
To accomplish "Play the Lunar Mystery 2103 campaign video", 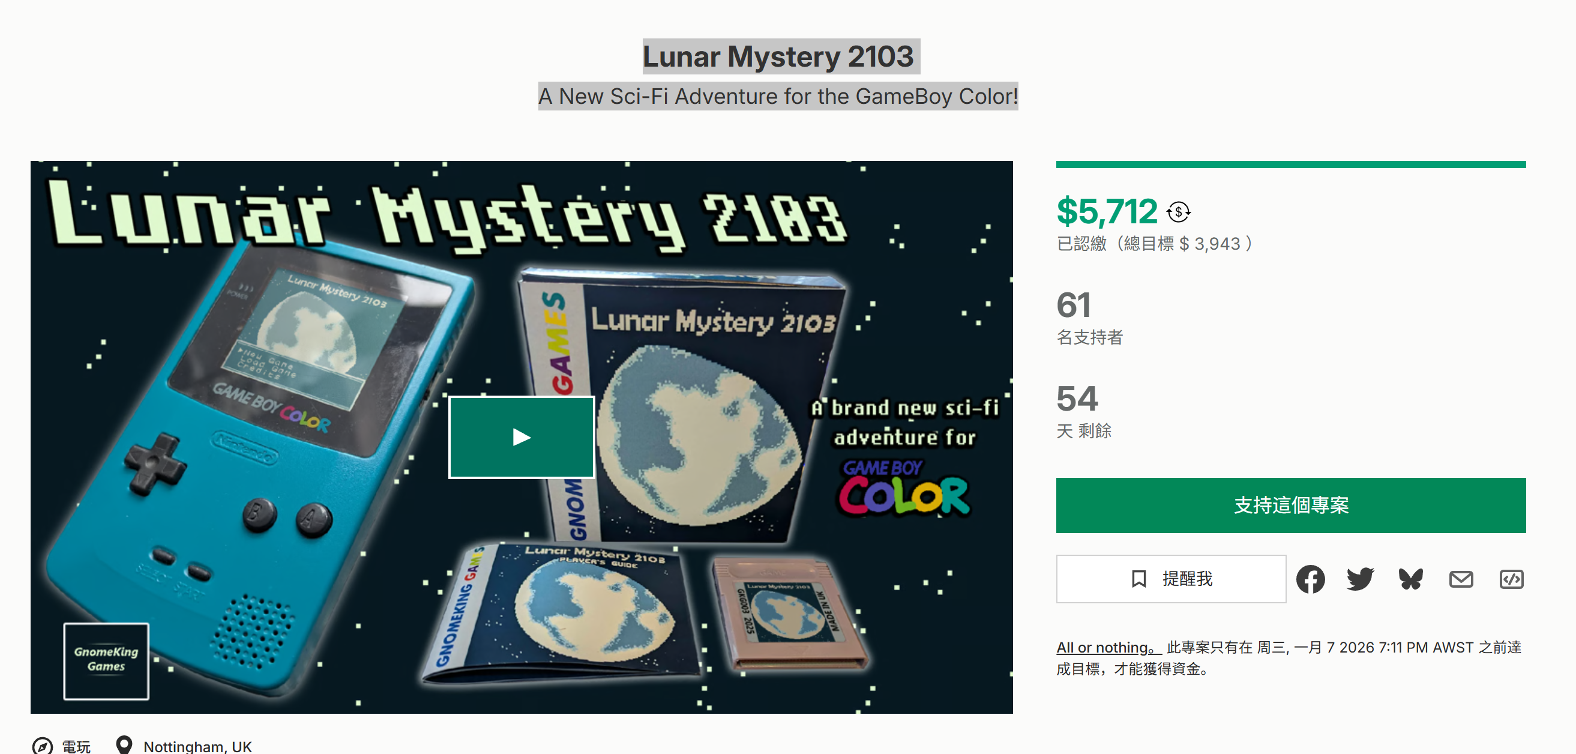I will tap(522, 437).
